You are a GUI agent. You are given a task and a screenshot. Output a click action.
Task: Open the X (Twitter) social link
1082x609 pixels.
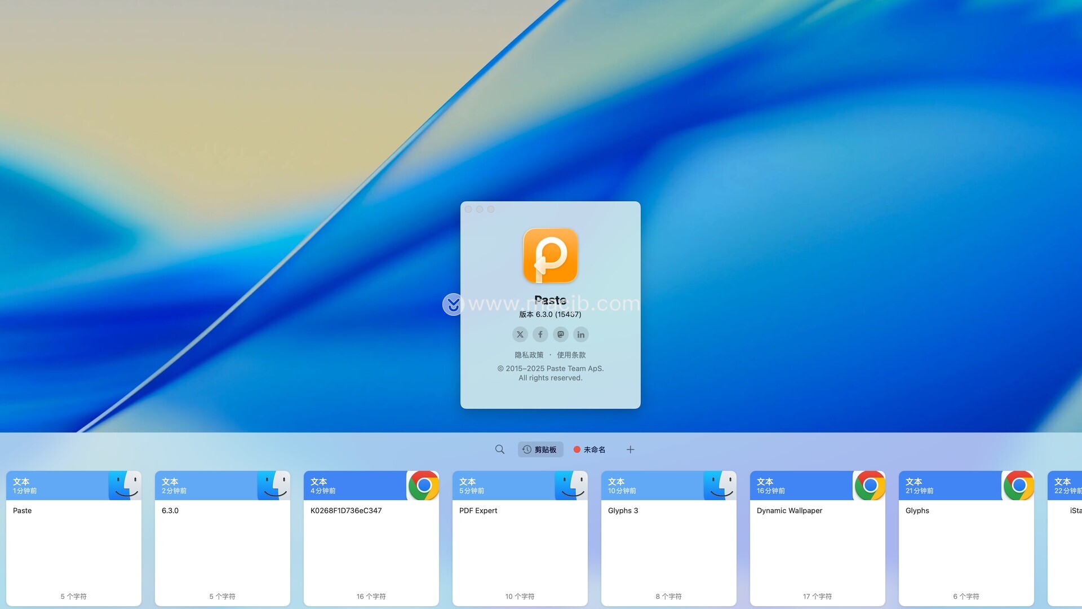click(x=520, y=334)
